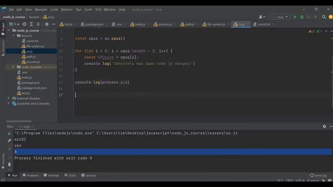Open Terminal tool window
The width and height of the screenshot is (333, 187).
pos(51,176)
